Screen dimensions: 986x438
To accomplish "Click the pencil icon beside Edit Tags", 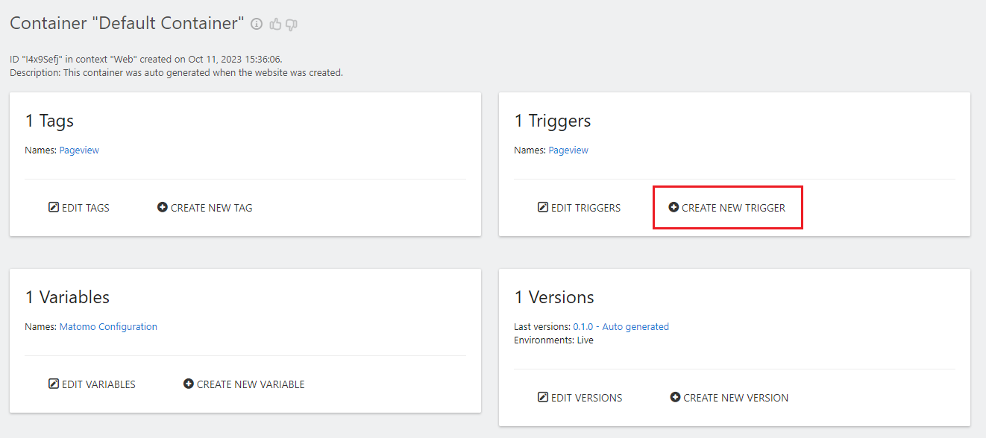I will [x=53, y=207].
